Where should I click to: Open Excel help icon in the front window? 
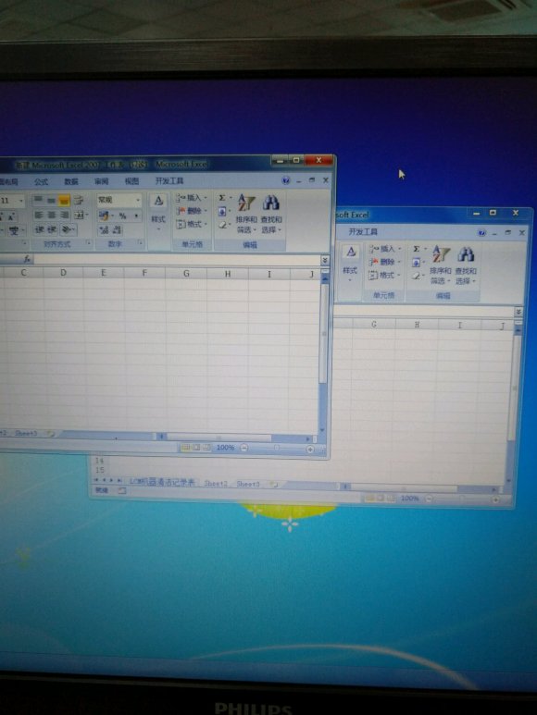285,180
